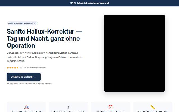This screenshot has width=179, height=112.
Task: Click the "50 % Rabatt & kostenloser Versand" banner
Action: 89,3
